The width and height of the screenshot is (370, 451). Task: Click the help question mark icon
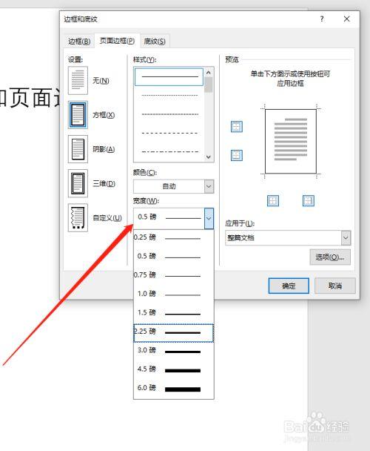[322, 19]
